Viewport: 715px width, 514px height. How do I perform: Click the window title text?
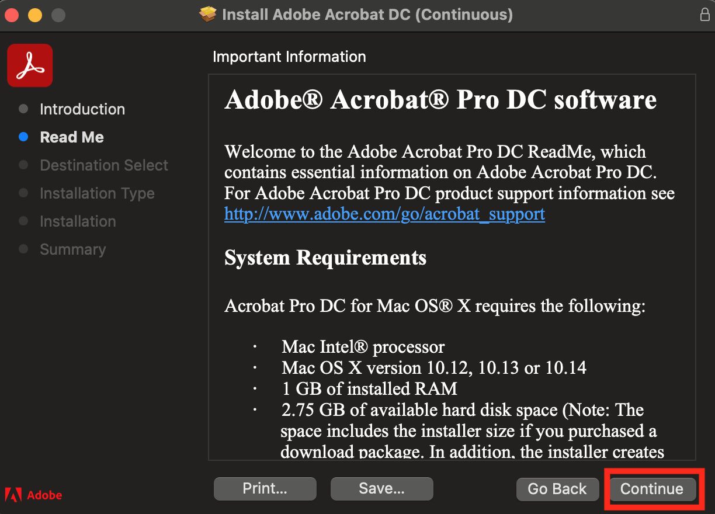point(367,15)
